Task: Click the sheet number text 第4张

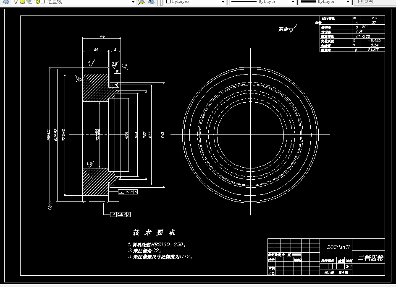Action: 343,273
